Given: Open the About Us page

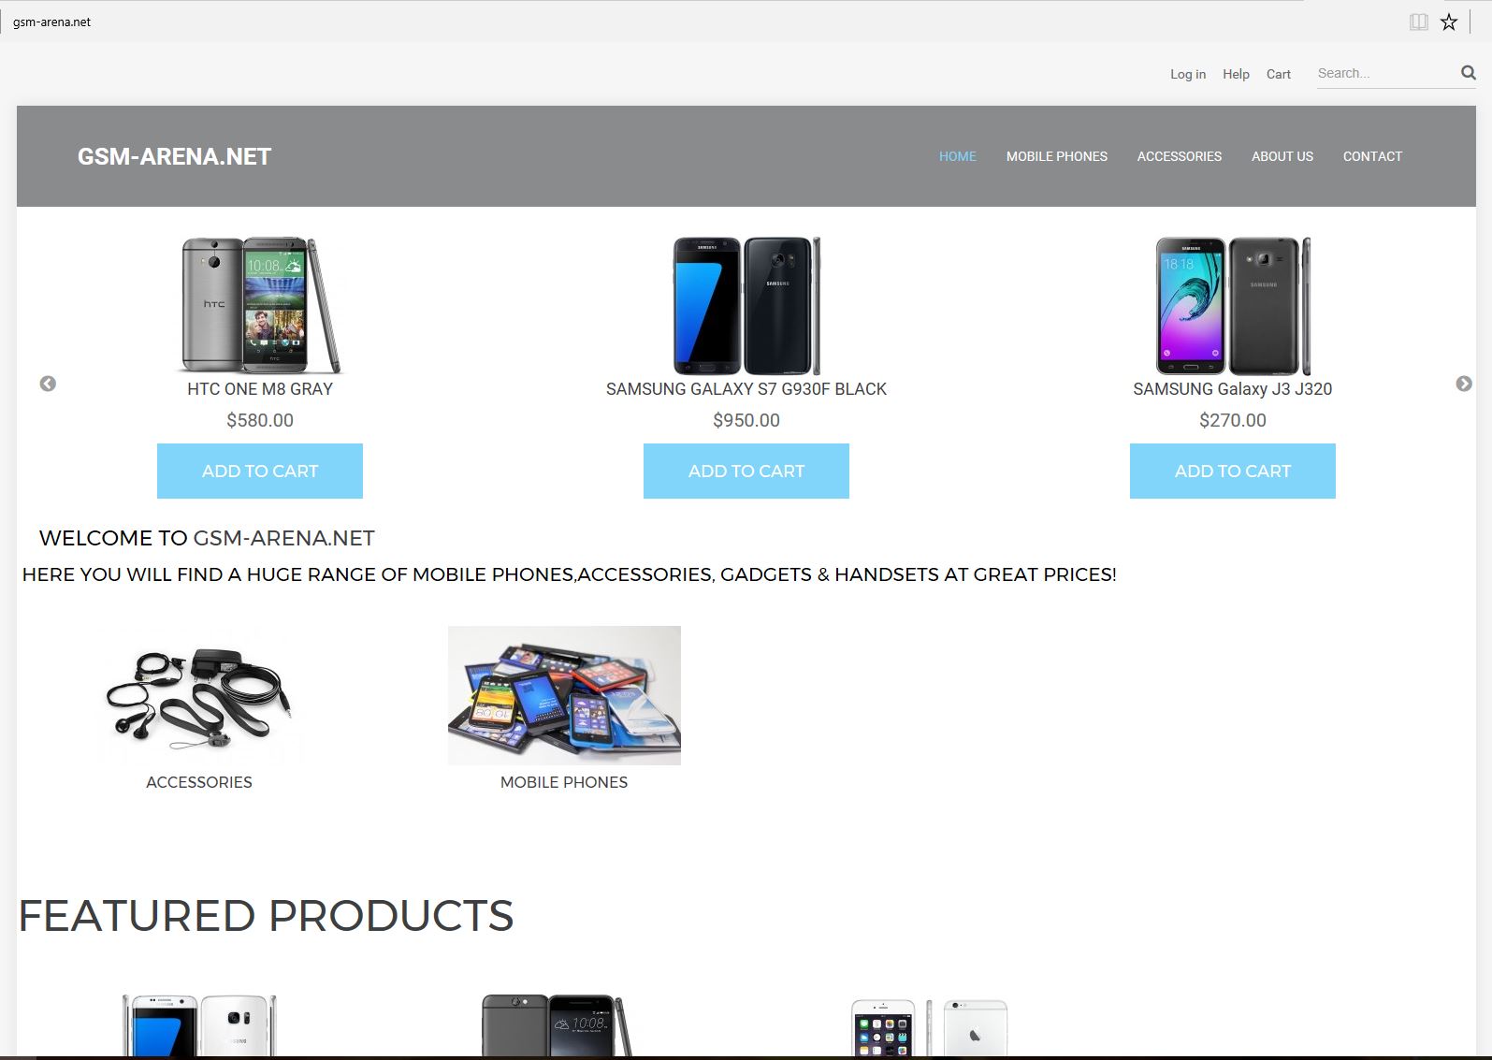Looking at the screenshot, I should [1282, 156].
